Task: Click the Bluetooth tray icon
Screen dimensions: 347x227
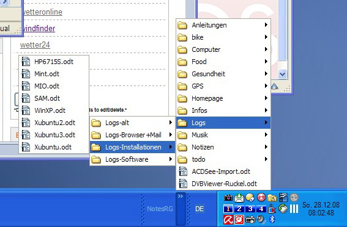Action: [272, 219]
